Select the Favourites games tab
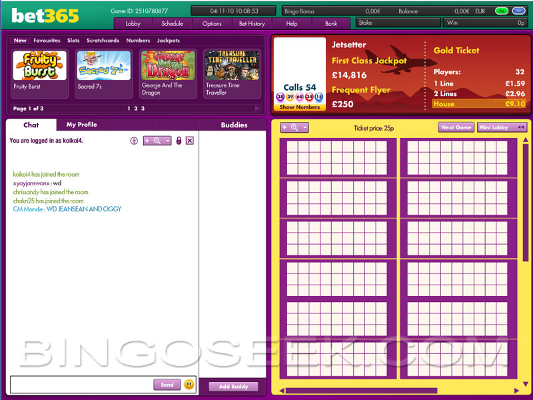Viewport: 533px width, 400px height. 47,40
